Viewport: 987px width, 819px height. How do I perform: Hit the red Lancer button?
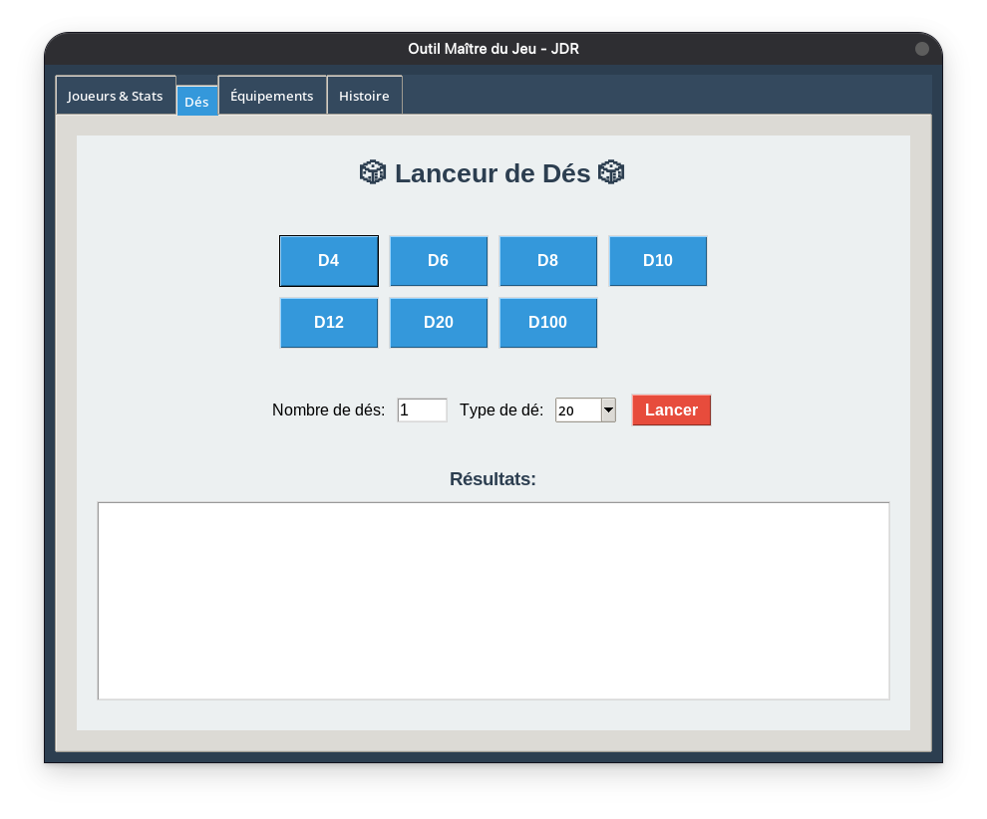pos(671,410)
